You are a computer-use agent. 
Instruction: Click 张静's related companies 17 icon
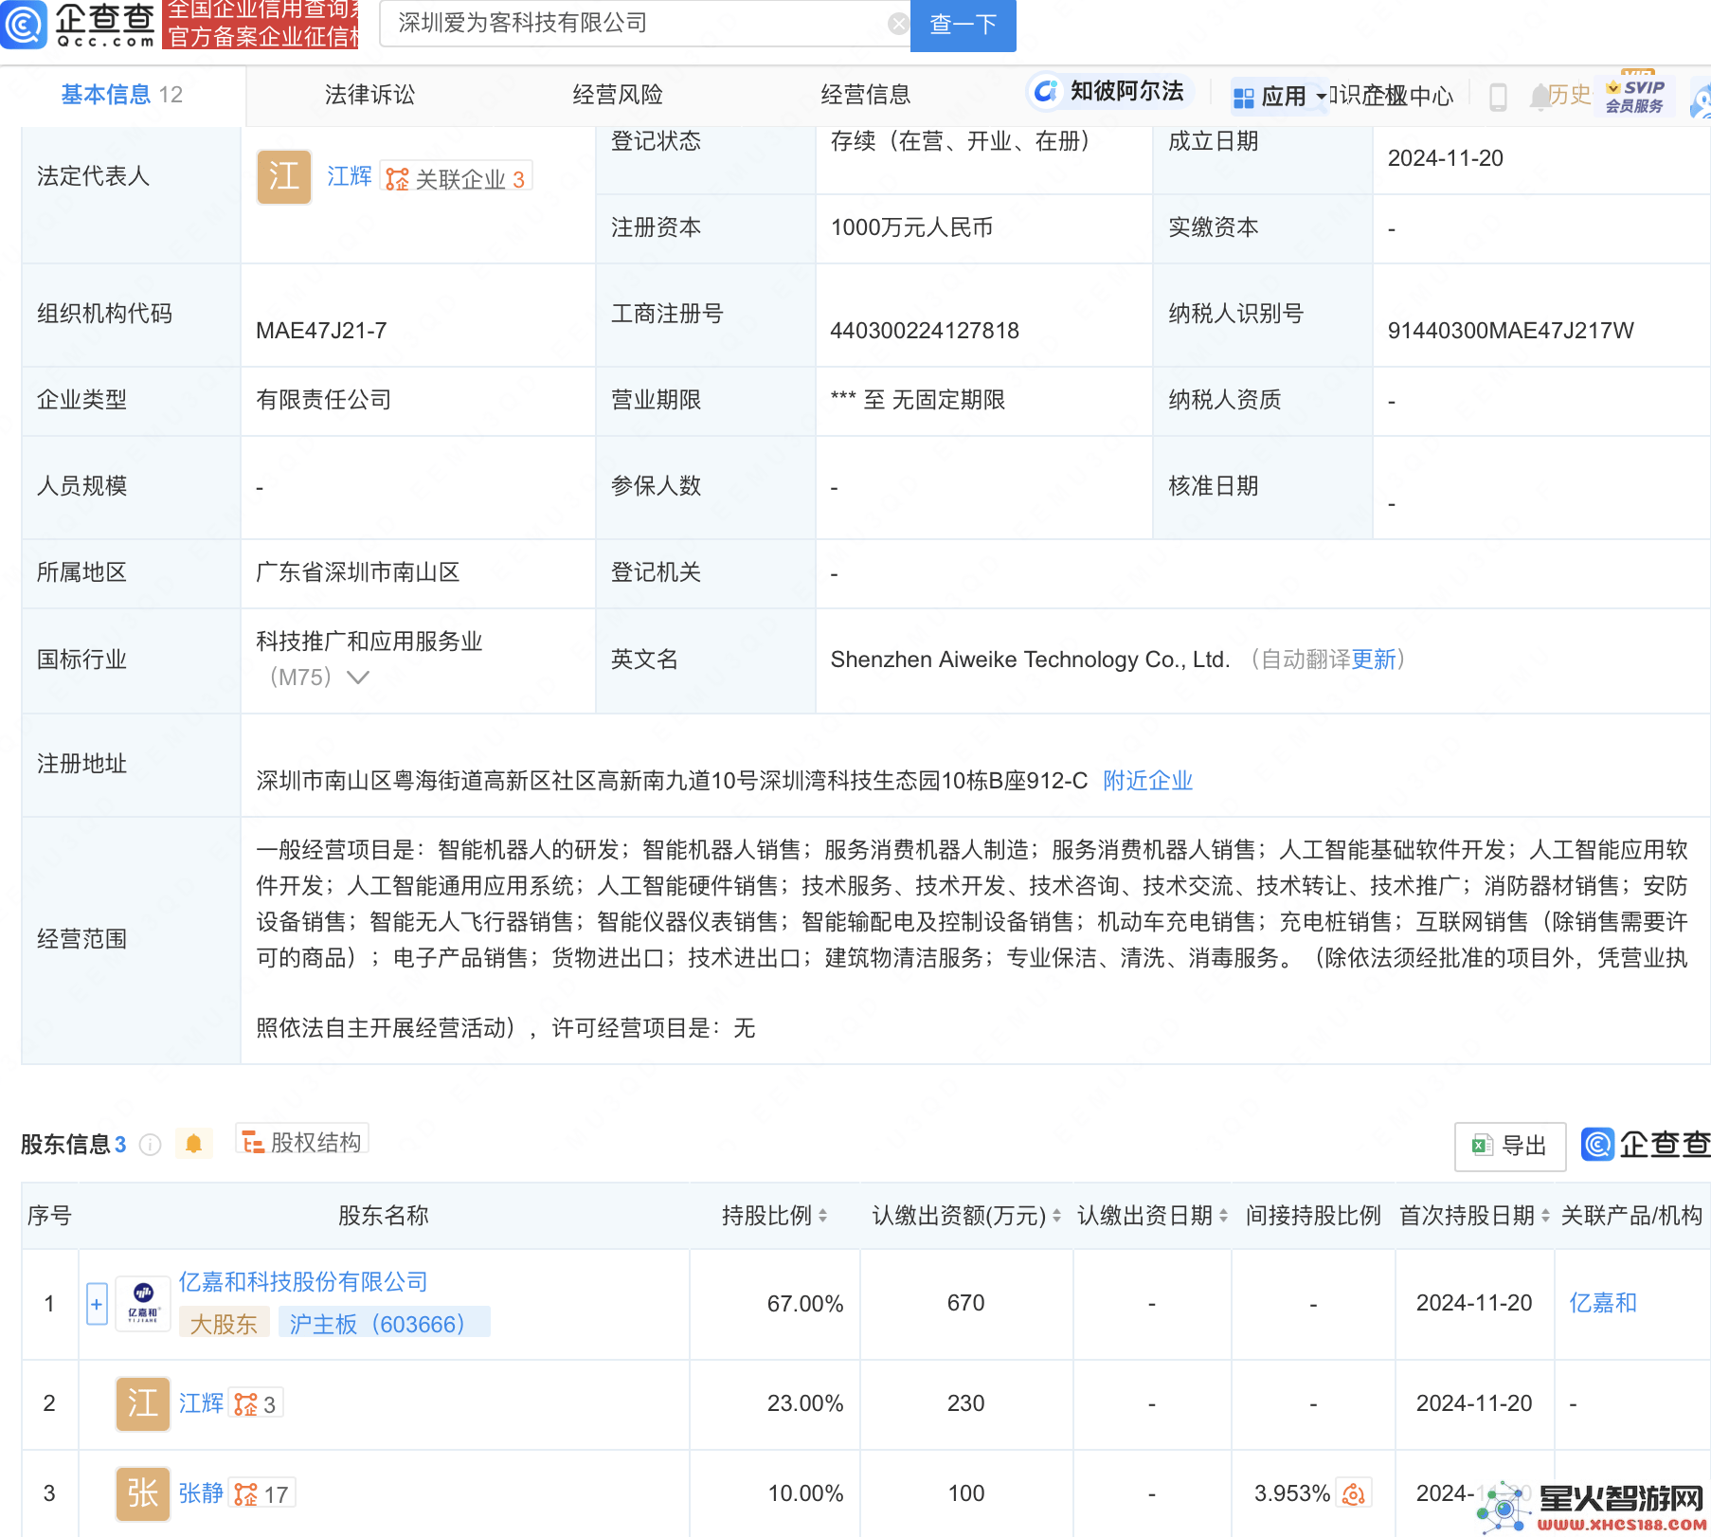point(261,1494)
